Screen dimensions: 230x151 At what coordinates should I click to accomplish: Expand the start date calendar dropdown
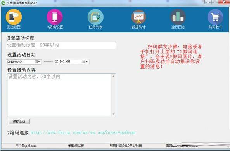coord(38,62)
